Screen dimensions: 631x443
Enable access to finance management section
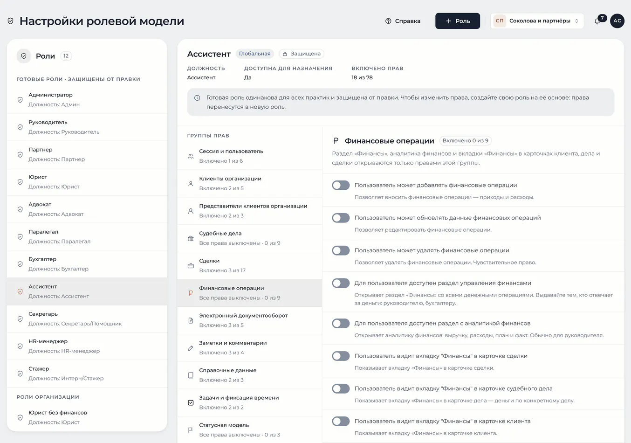[341, 283]
